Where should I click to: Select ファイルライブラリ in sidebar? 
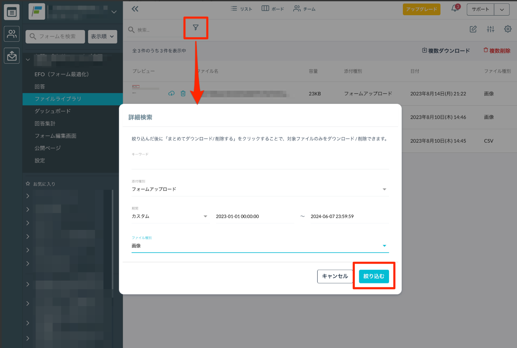(58, 99)
